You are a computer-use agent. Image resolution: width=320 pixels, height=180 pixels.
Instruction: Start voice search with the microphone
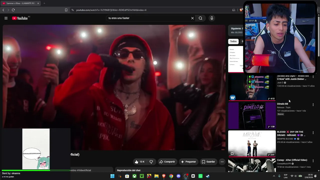tap(212, 18)
